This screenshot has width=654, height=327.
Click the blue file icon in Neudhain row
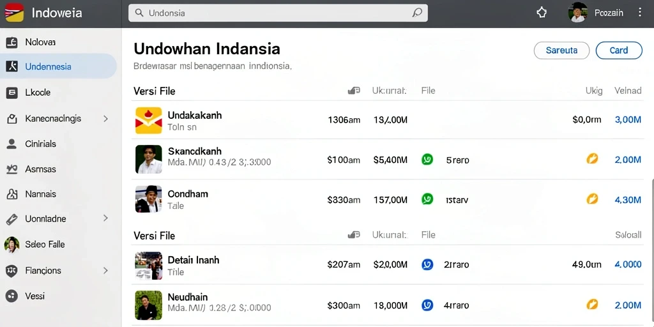(427, 305)
